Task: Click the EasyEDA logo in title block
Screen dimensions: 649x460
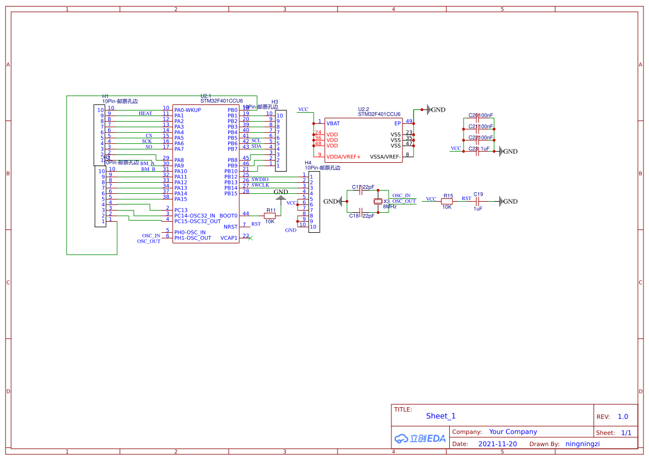Action: (420, 438)
